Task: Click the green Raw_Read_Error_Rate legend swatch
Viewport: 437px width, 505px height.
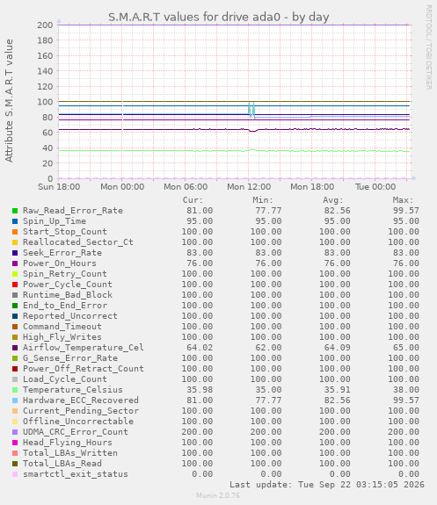Action: 15,211
